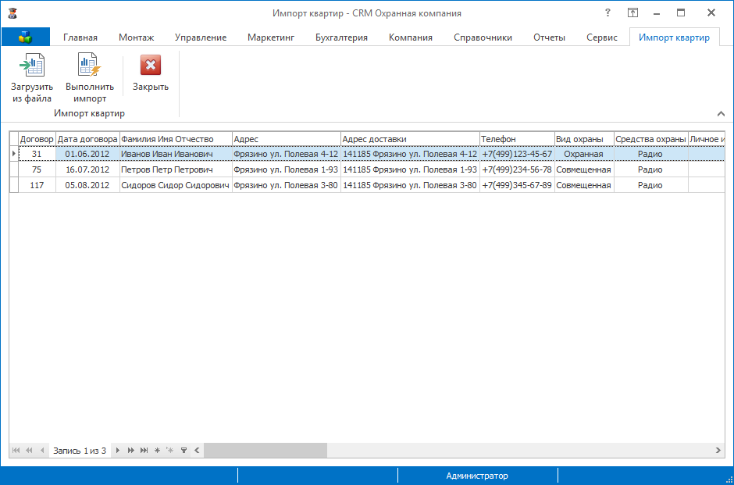Click the Вид охраны column header
The width and height of the screenshot is (734, 485).
pos(584,139)
